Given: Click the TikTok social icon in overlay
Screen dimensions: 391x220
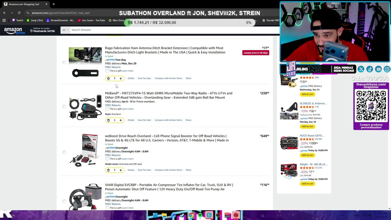Looking at the screenshot, I should click(370, 69).
